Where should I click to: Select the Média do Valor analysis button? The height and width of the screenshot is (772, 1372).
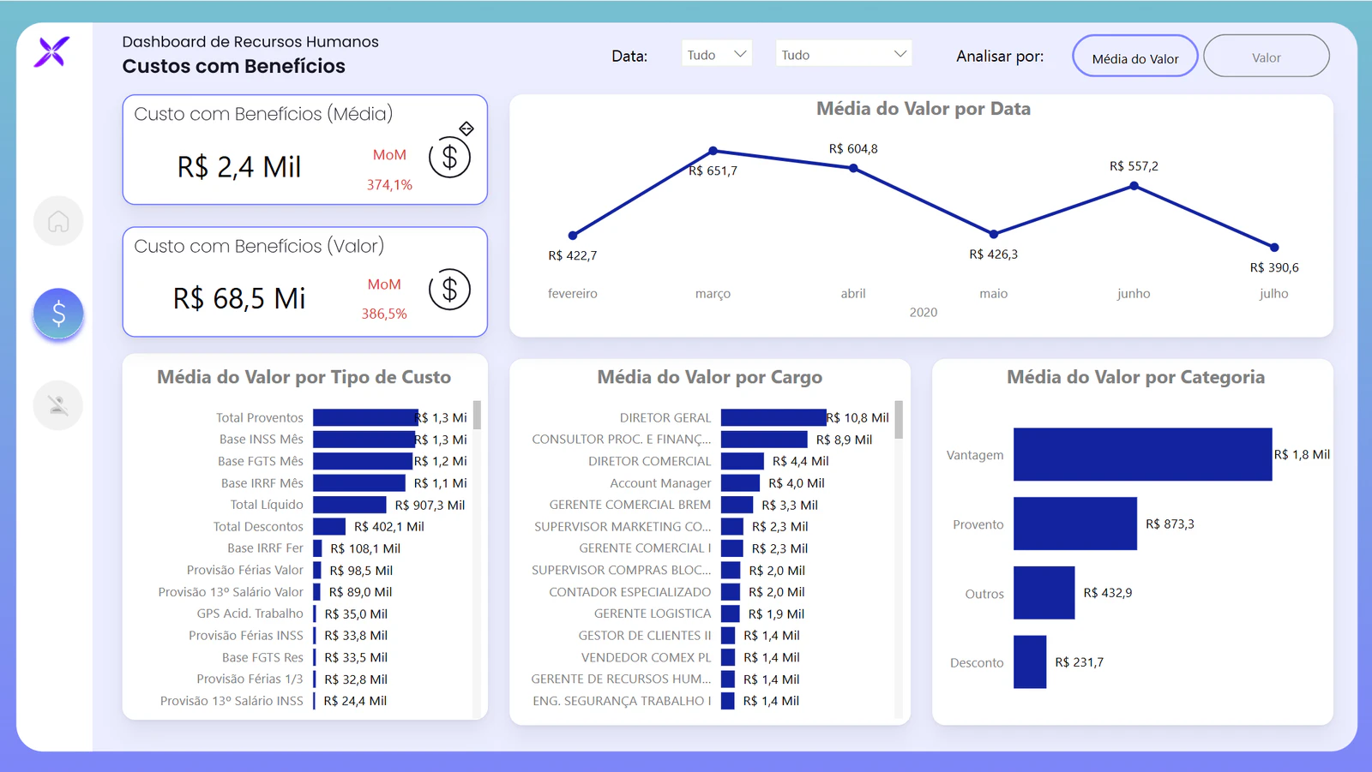pos(1134,57)
